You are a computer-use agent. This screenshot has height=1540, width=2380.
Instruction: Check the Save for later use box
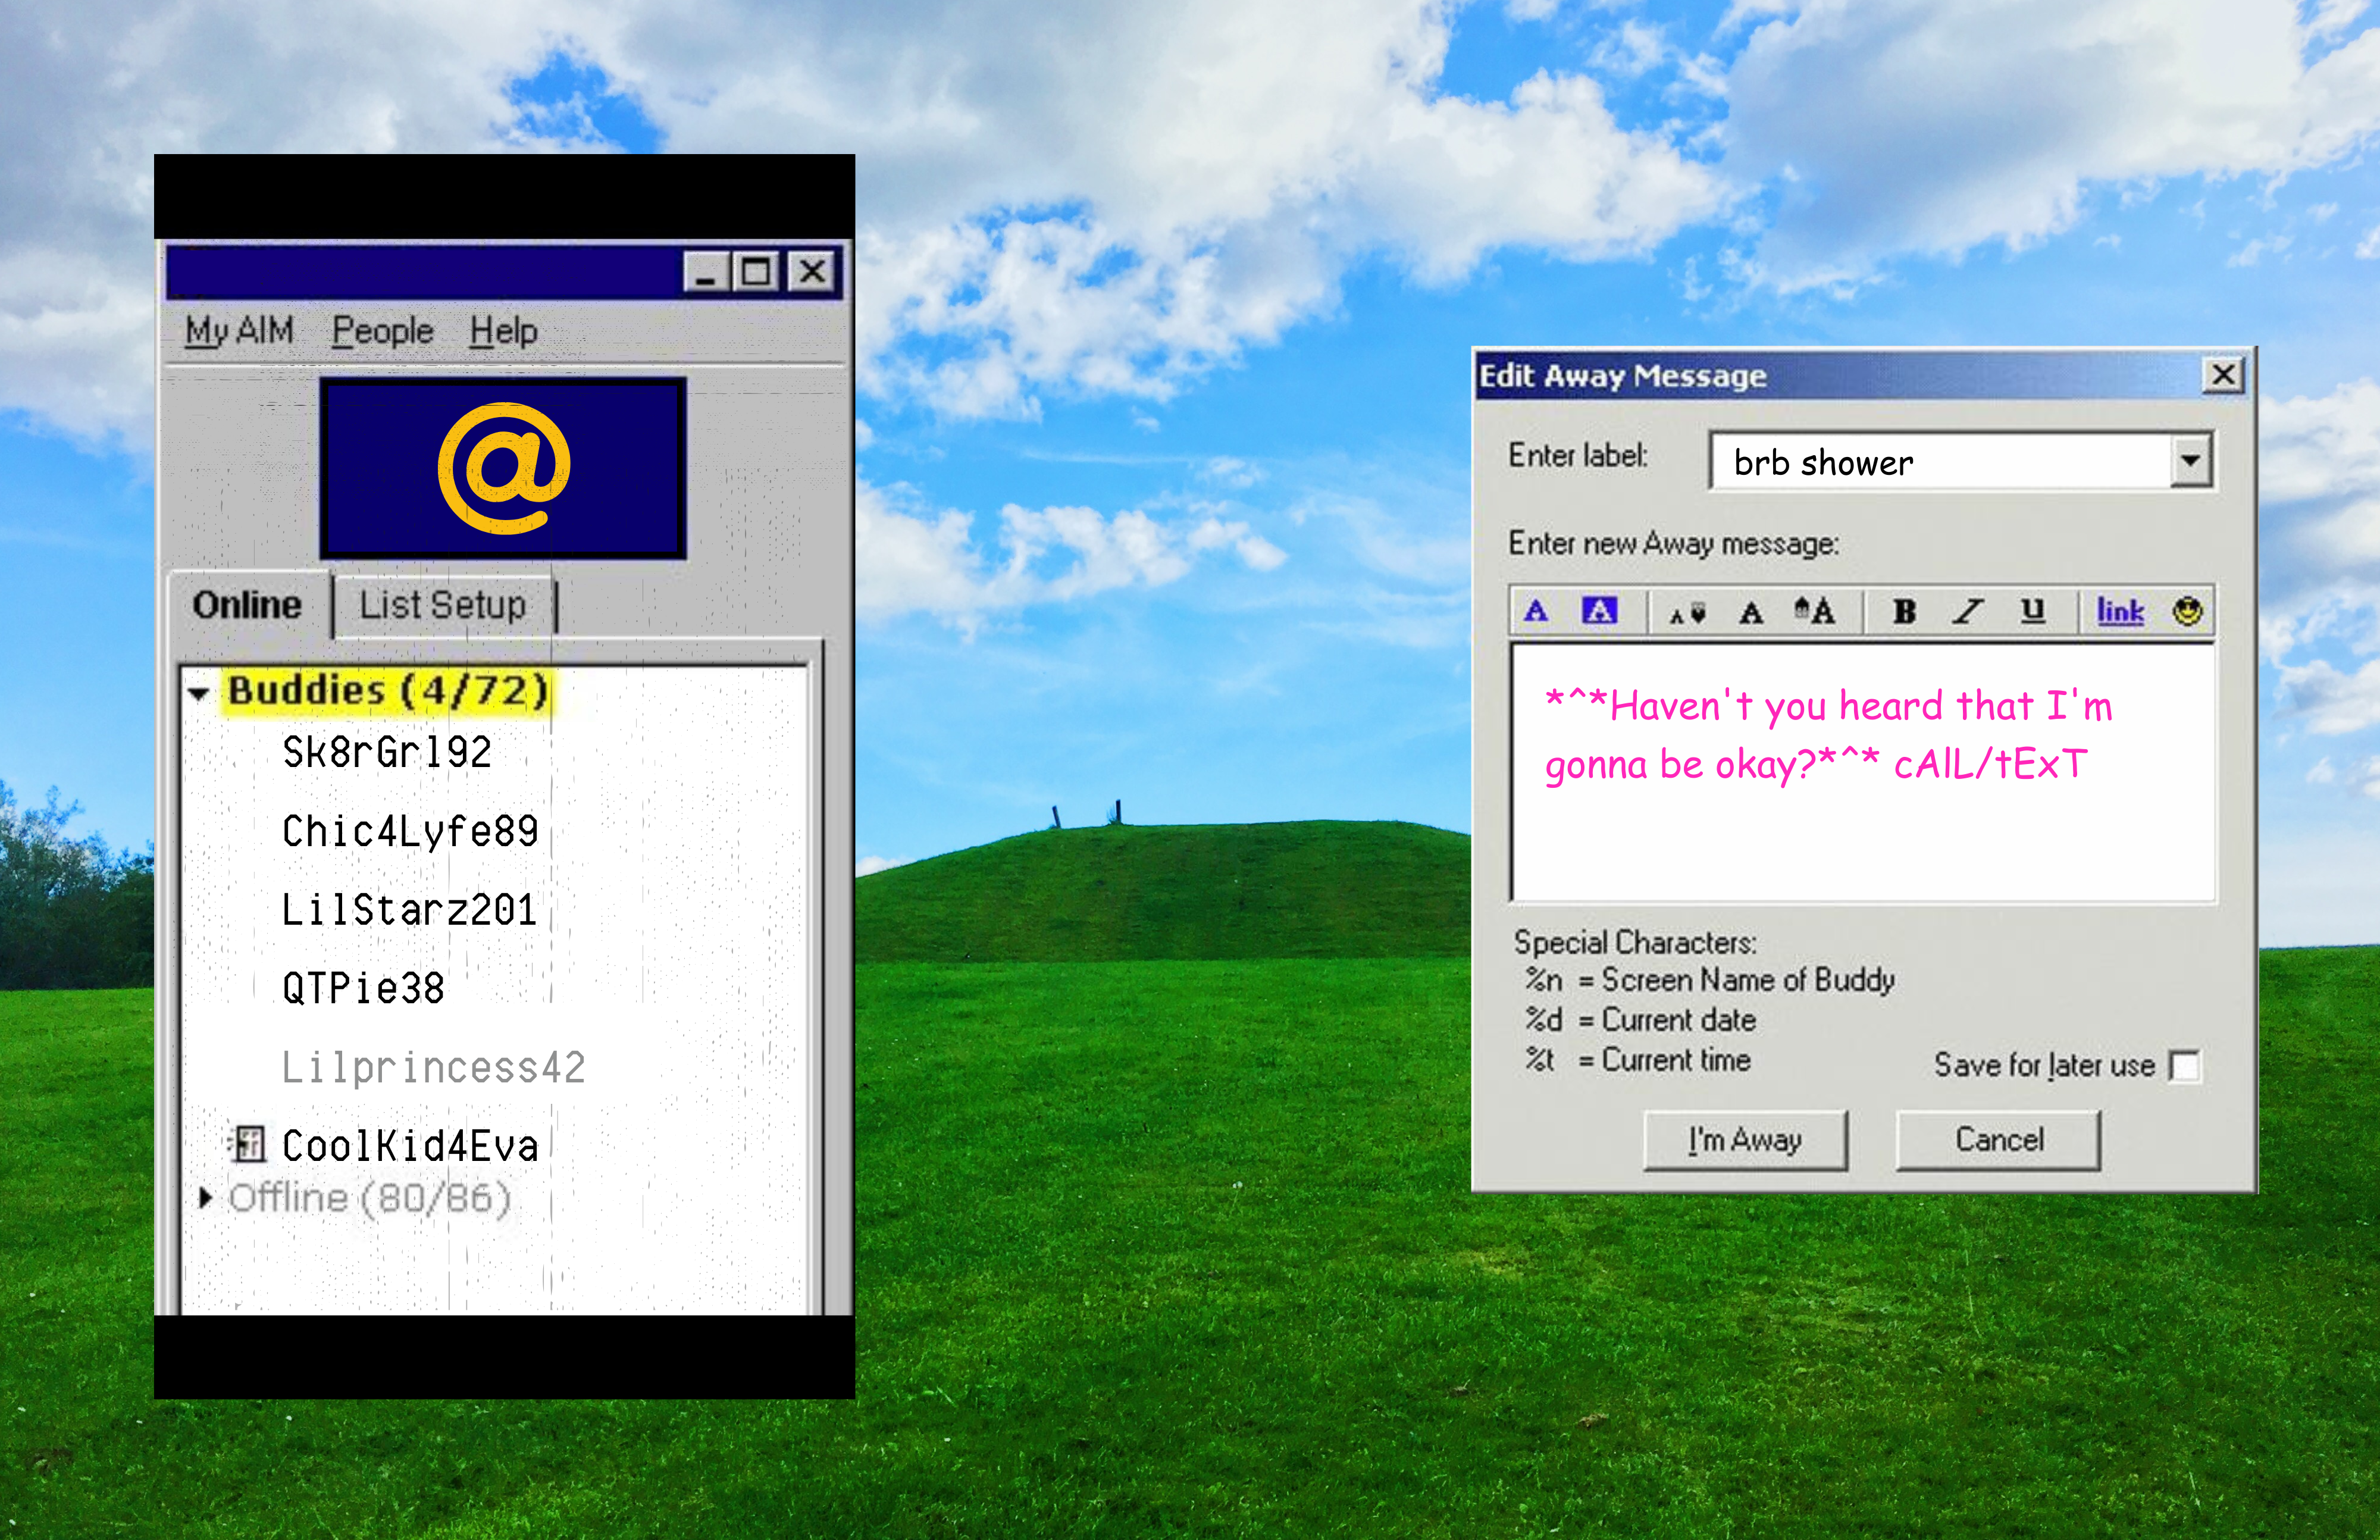tap(2185, 1066)
